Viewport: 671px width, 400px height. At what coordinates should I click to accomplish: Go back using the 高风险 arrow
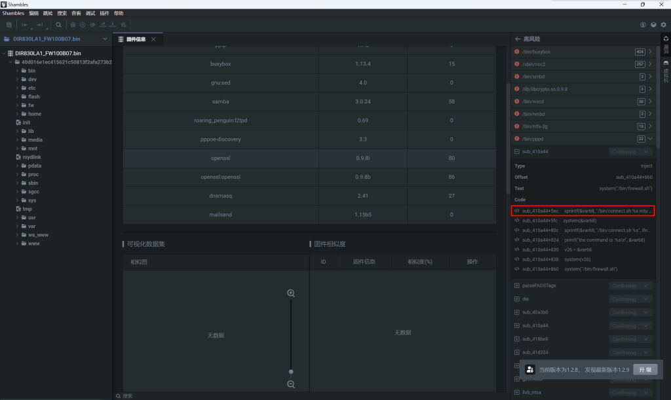tap(518, 39)
